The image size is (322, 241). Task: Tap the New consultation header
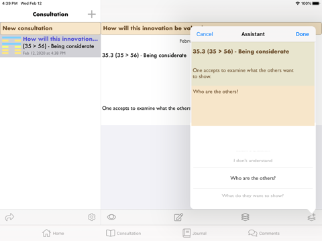click(50, 28)
